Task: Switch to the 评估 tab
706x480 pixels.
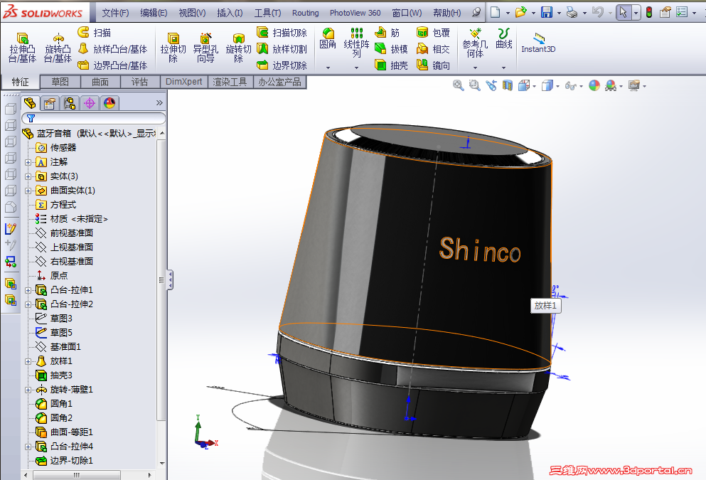Action: pos(140,82)
